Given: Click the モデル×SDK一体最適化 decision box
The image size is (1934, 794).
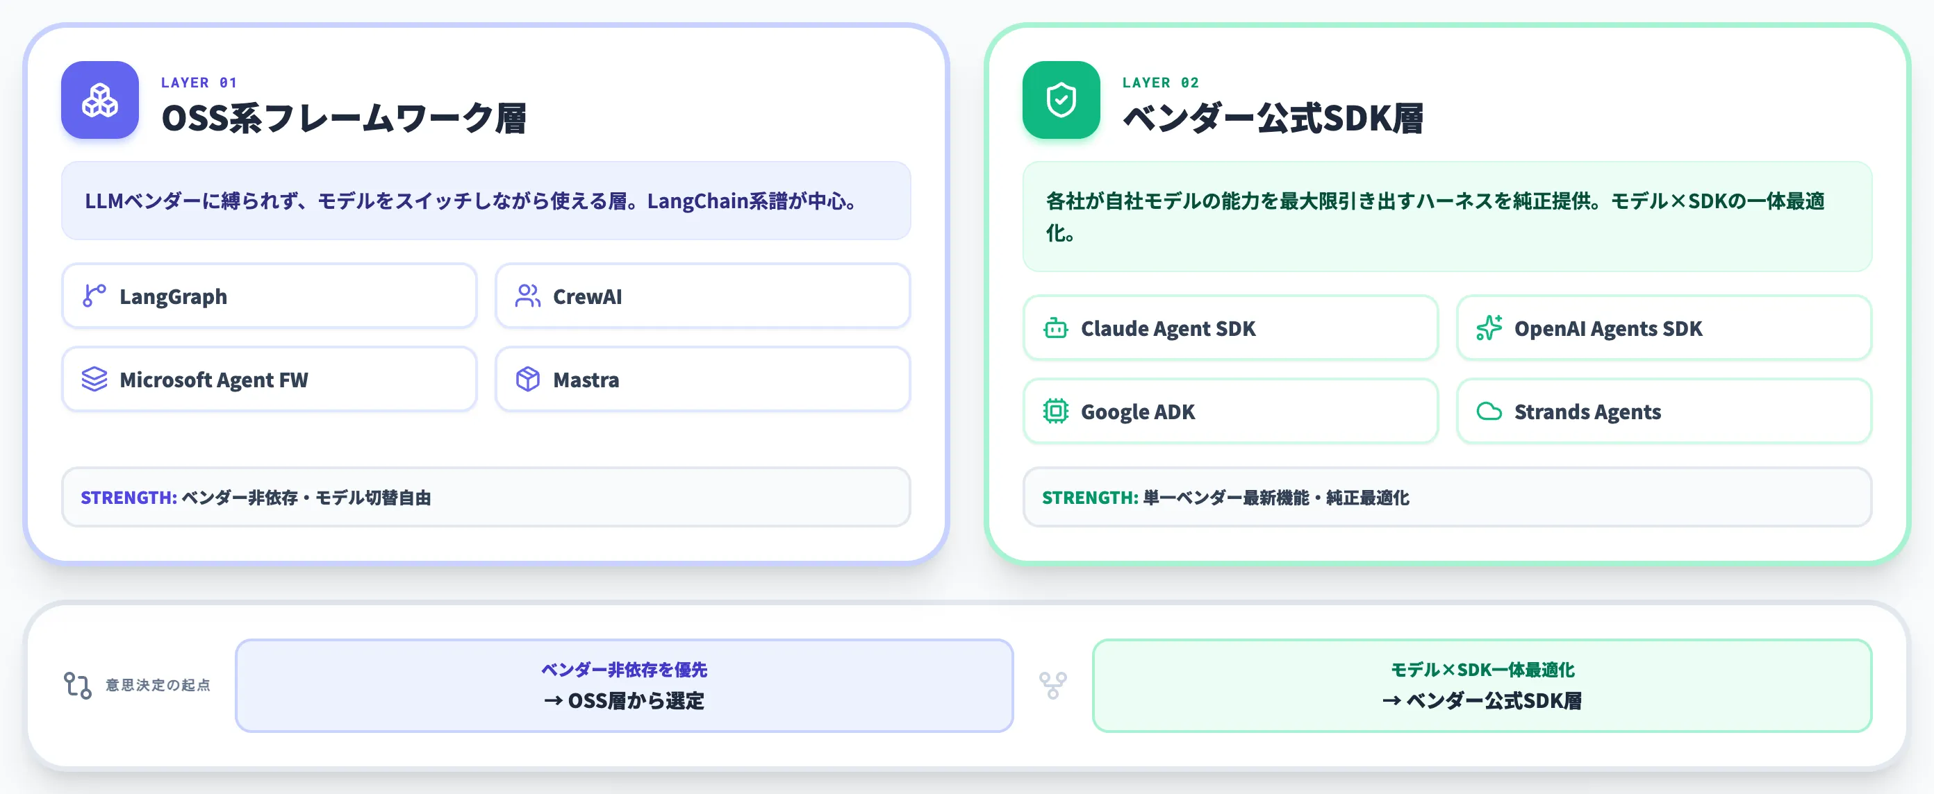Looking at the screenshot, I should click(x=1482, y=685).
